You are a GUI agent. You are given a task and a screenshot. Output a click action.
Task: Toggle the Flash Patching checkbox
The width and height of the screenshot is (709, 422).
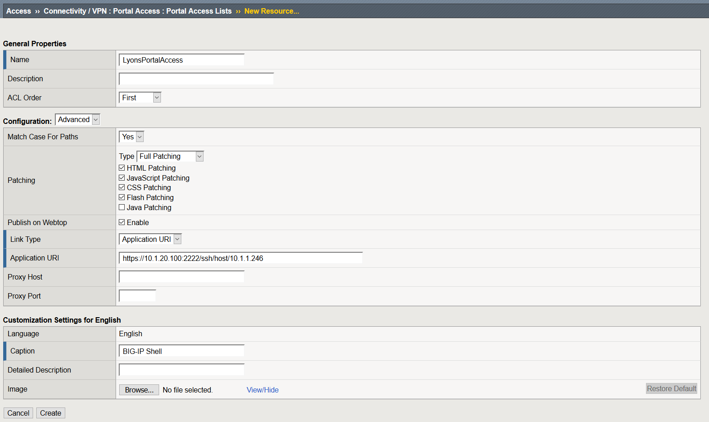tap(121, 197)
